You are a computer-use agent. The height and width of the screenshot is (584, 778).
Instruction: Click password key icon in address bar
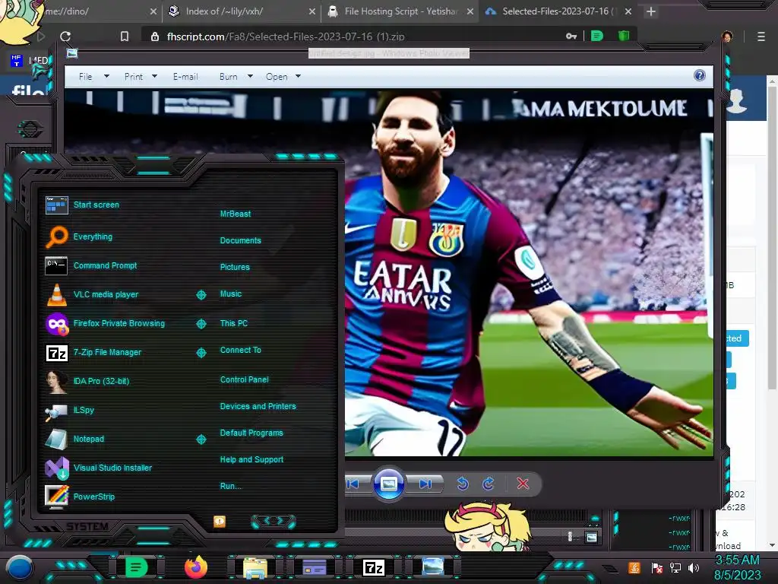pyautogui.click(x=571, y=36)
